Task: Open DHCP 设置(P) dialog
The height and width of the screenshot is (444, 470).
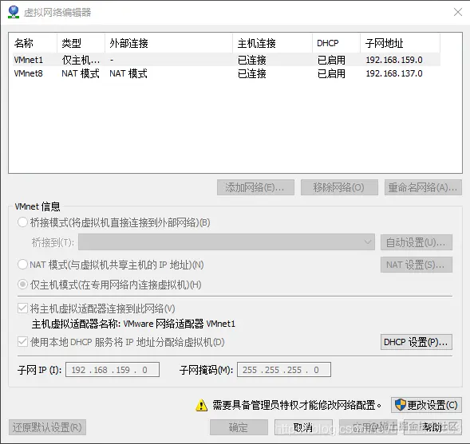Action: tap(417, 342)
